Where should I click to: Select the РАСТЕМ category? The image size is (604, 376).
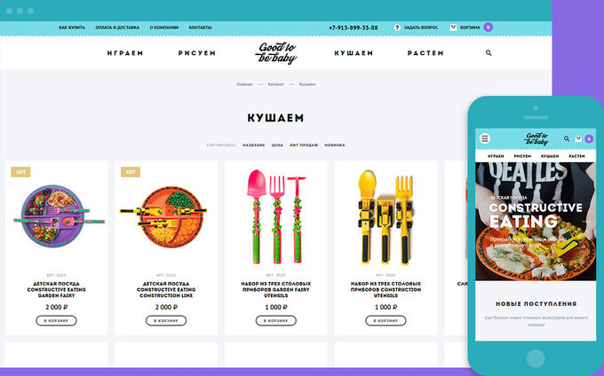(425, 53)
